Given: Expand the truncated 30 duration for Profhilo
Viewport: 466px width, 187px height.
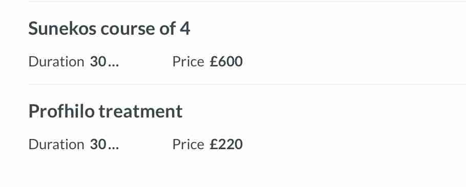Looking at the screenshot, I should [x=104, y=144].
